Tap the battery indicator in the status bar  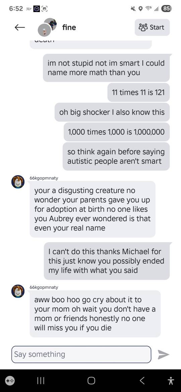click(x=167, y=8)
